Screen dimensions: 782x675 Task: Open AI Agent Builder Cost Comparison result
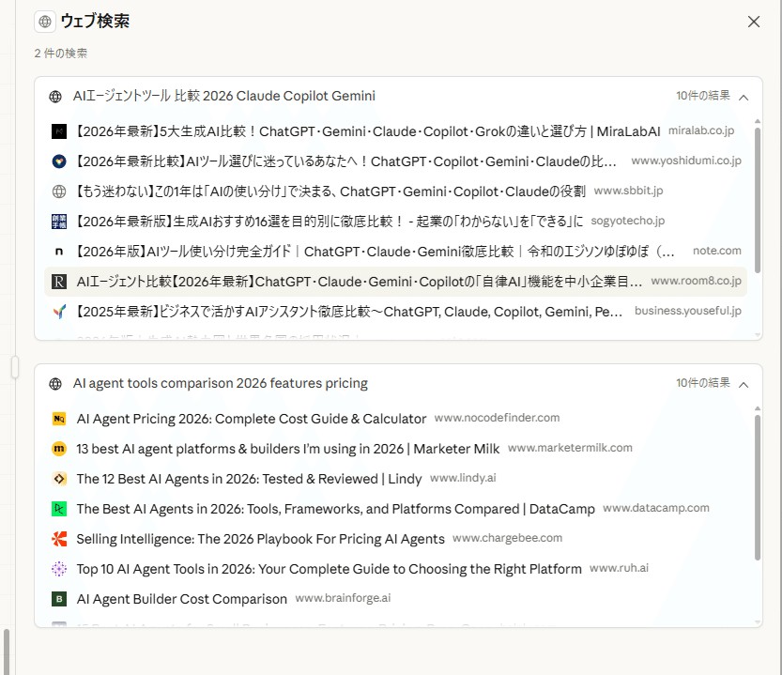click(x=395, y=599)
